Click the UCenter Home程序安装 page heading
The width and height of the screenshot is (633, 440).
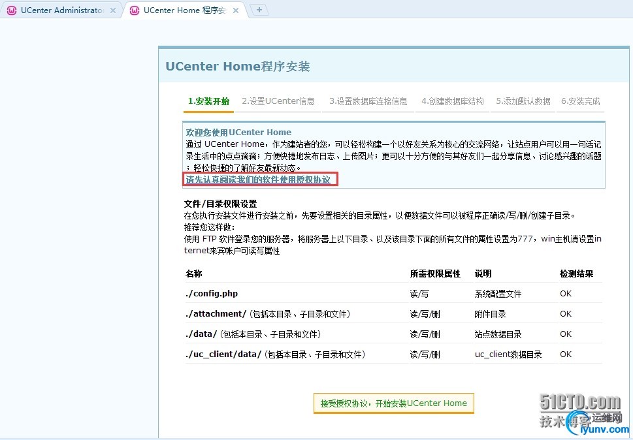pyautogui.click(x=238, y=67)
